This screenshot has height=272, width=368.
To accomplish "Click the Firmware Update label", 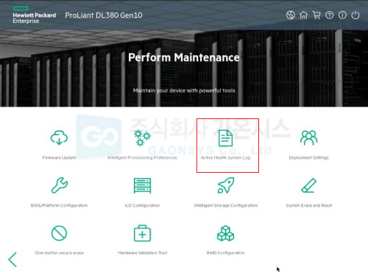I will pyautogui.click(x=59, y=157).
